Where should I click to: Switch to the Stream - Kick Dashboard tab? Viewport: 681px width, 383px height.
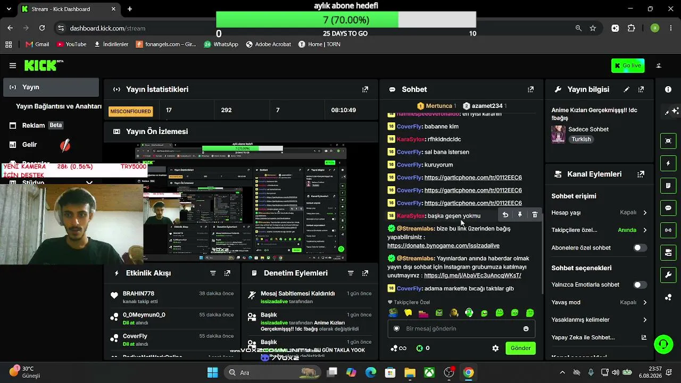[x=68, y=9]
